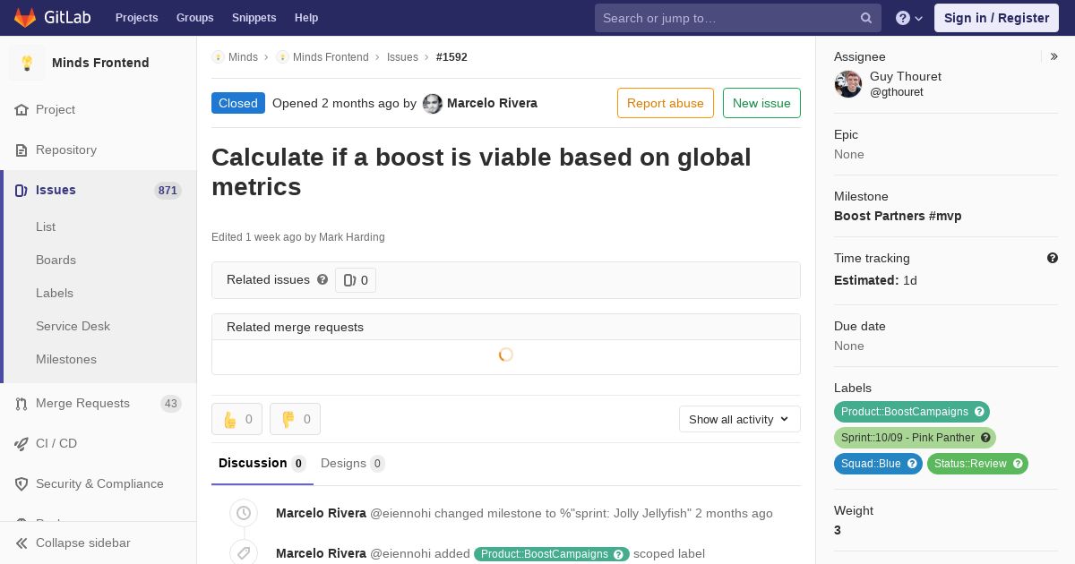
Task: Click the label added tag icon
Action: click(x=243, y=553)
